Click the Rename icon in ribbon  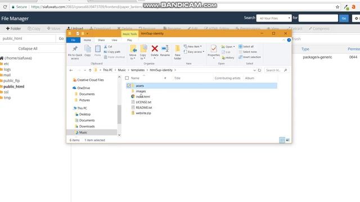click(165, 49)
